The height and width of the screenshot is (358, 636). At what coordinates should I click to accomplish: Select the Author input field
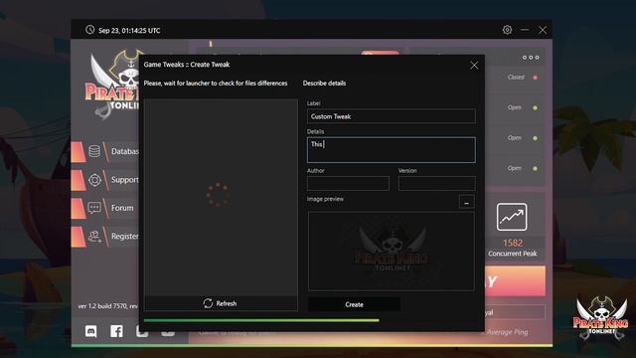pos(348,183)
